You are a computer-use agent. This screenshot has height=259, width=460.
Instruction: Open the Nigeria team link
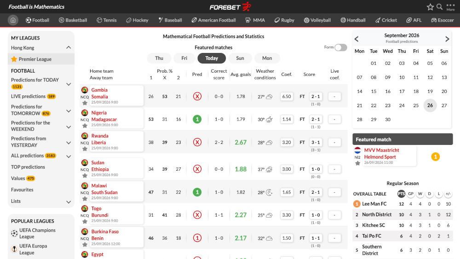[99, 113]
